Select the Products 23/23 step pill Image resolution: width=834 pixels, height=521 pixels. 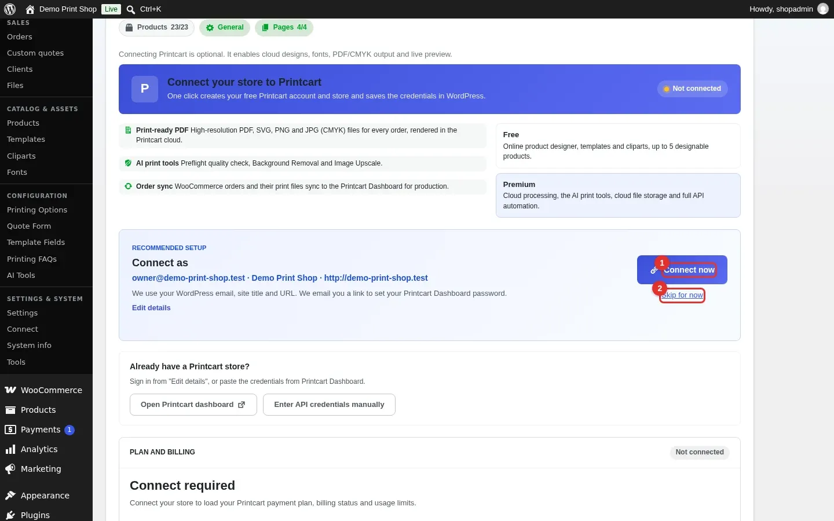[x=157, y=27]
